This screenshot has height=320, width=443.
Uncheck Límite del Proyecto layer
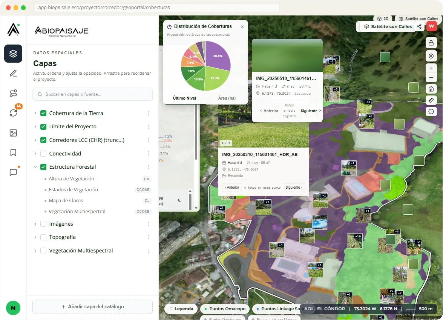pos(43,127)
